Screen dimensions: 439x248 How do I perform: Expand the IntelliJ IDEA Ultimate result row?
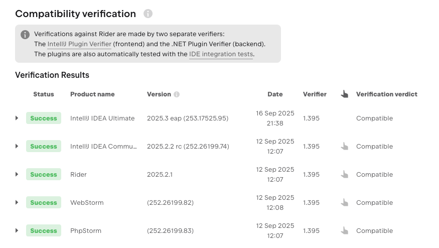point(17,118)
